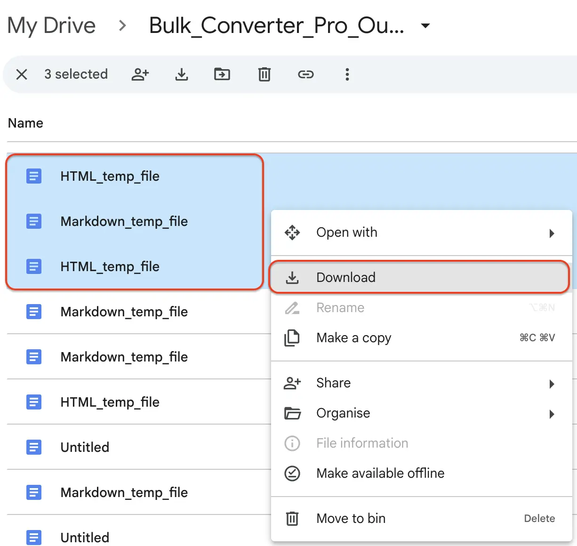Choose Move to bin menu entry

422,519
